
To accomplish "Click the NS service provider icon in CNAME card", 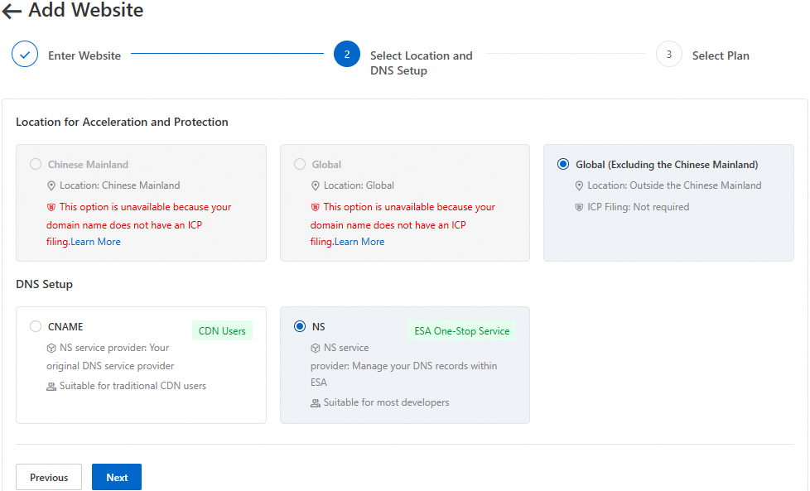I will point(51,347).
